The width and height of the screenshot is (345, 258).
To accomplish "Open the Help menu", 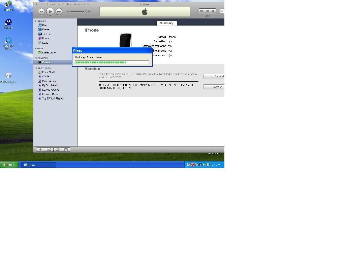I will coord(90,4).
